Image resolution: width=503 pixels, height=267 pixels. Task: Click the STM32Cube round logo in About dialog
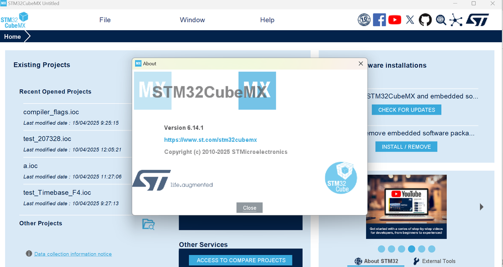coord(341,178)
